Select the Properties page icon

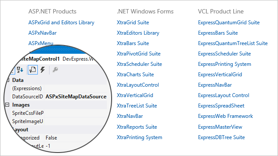click(33, 70)
